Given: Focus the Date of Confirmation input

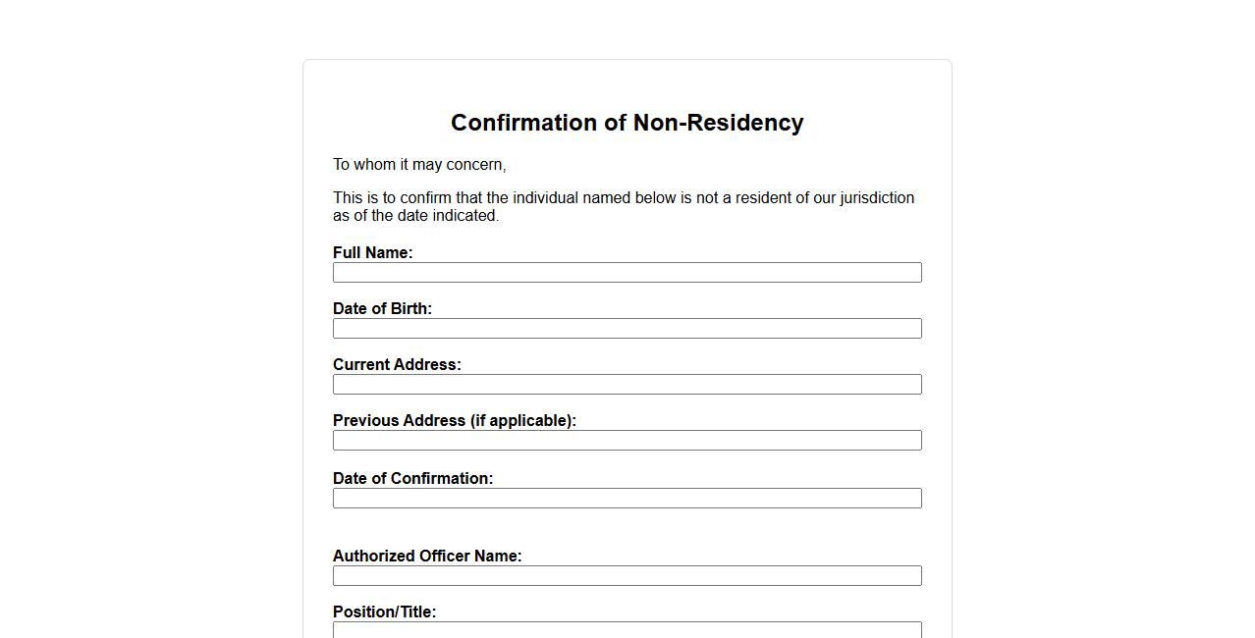Looking at the screenshot, I should (627, 498).
